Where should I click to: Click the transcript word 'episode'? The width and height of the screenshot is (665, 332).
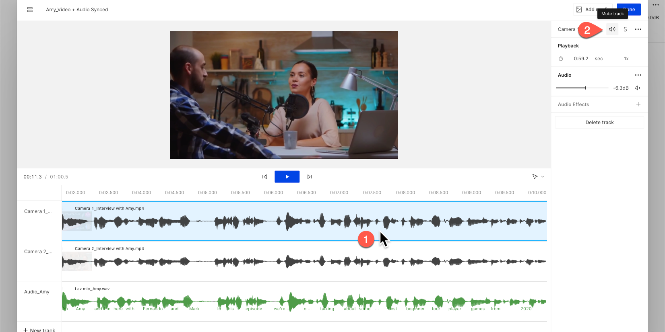coord(254,309)
